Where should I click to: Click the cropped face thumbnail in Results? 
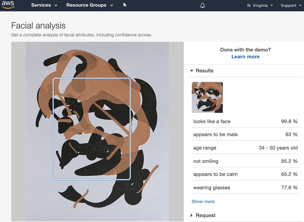[207, 97]
